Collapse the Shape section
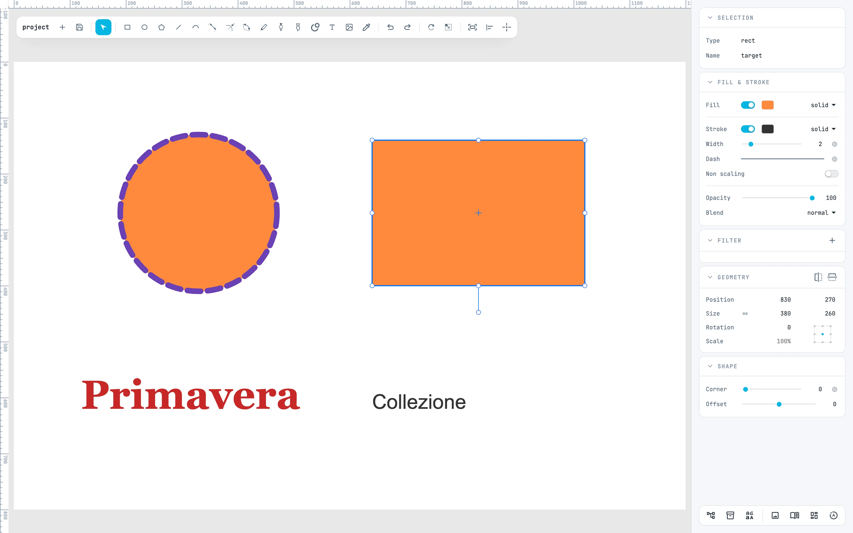 [710, 366]
